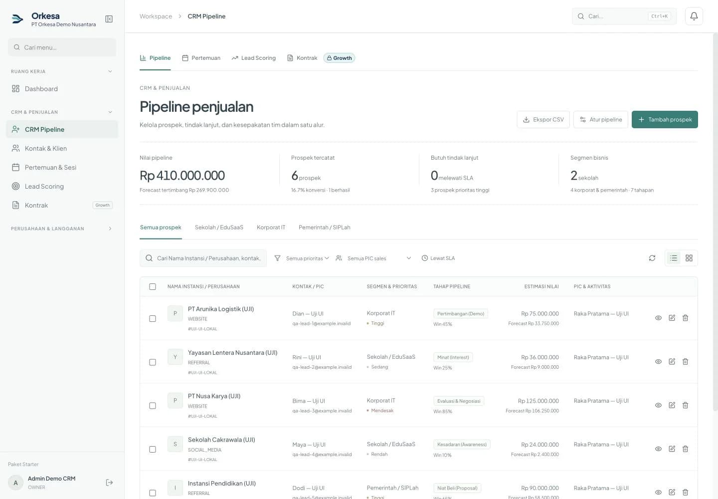Switch to list view layout
This screenshot has width=718, height=499.
pyautogui.click(x=674, y=258)
